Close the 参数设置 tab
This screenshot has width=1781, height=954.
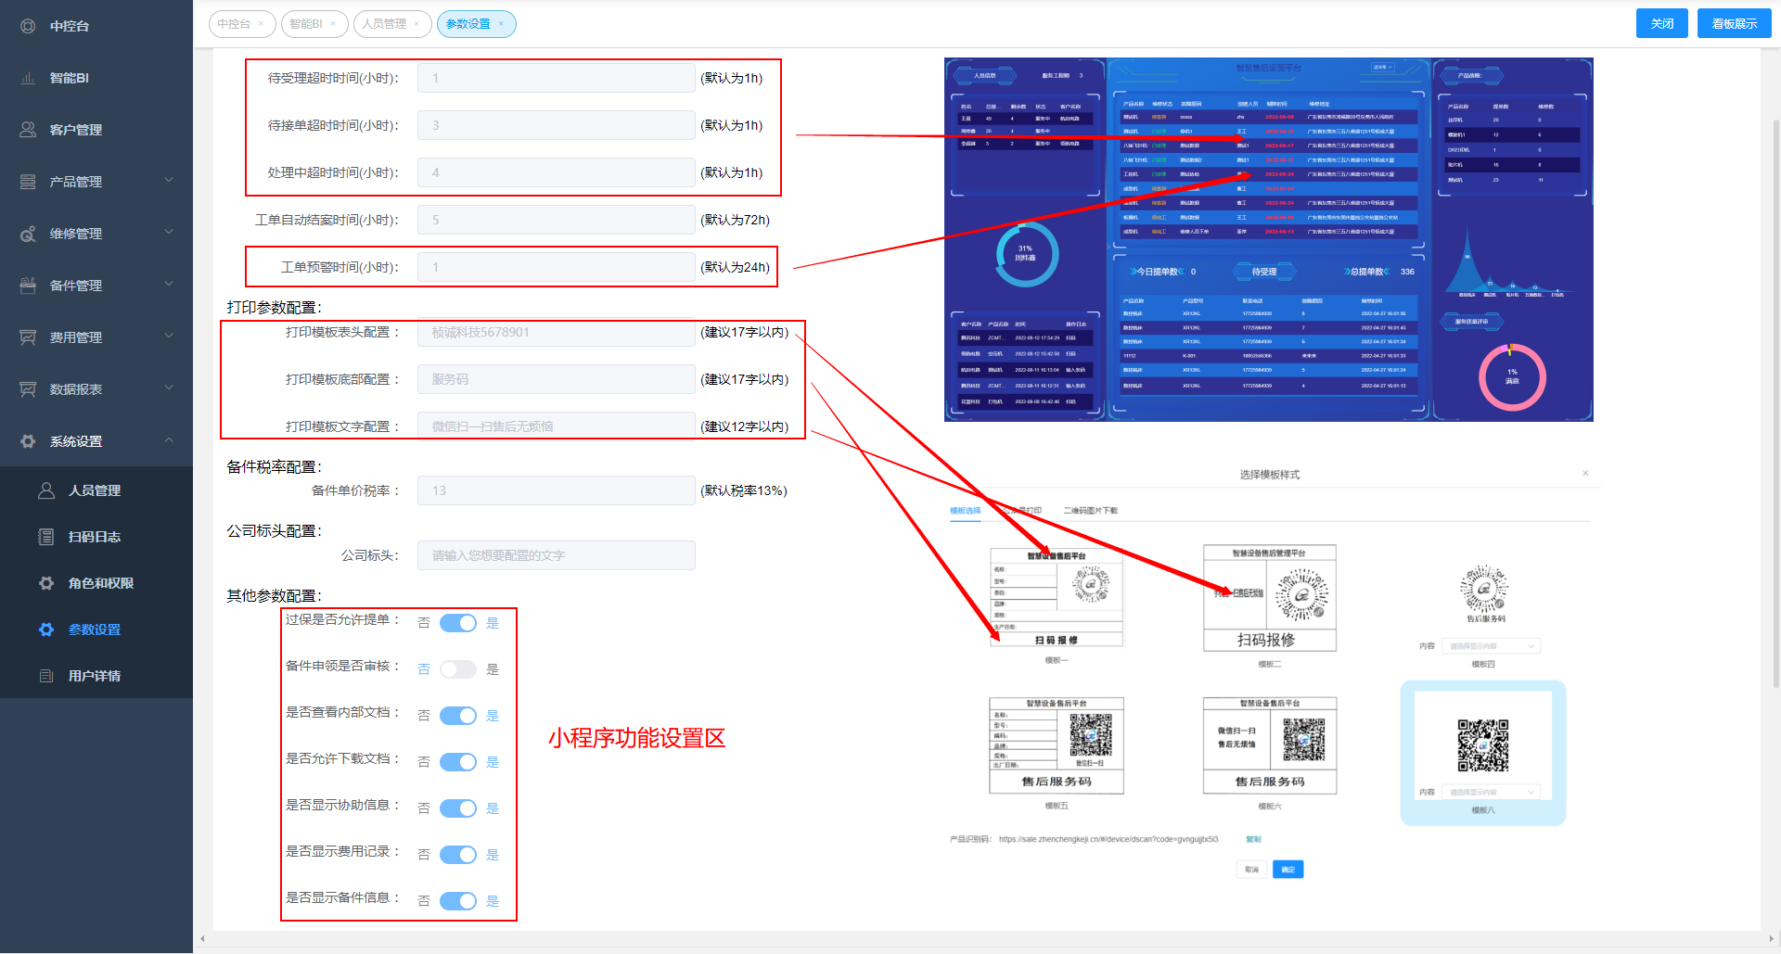point(501,24)
